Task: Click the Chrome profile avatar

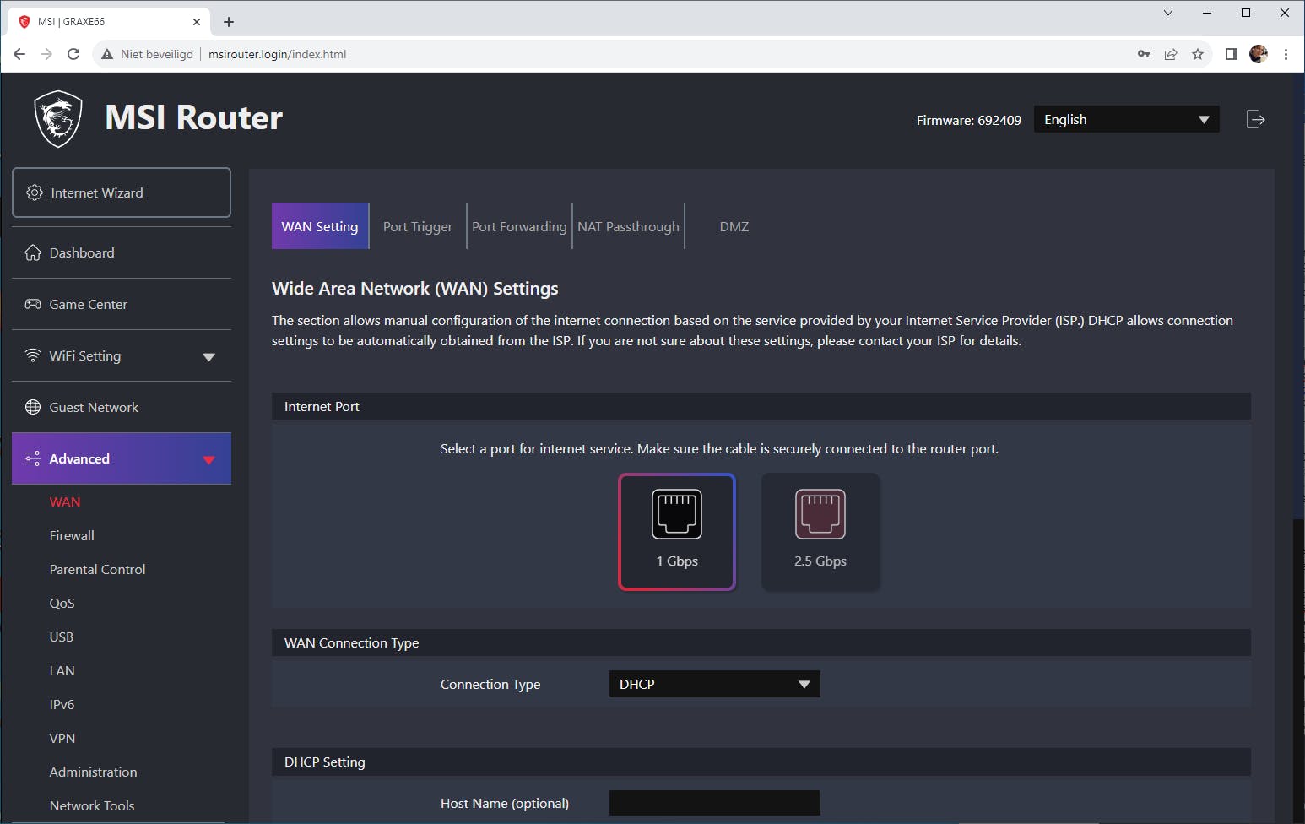Action: pyautogui.click(x=1259, y=54)
